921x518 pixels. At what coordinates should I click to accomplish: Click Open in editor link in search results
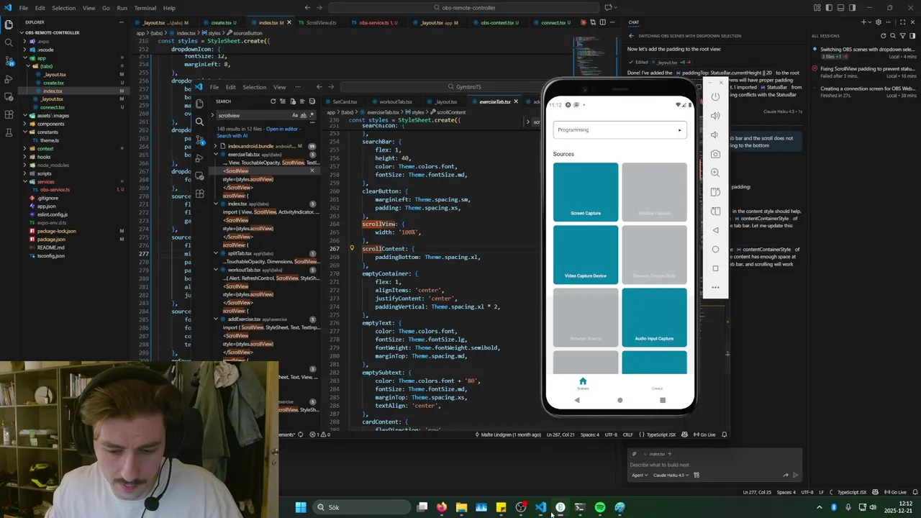(x=281, y=129)
